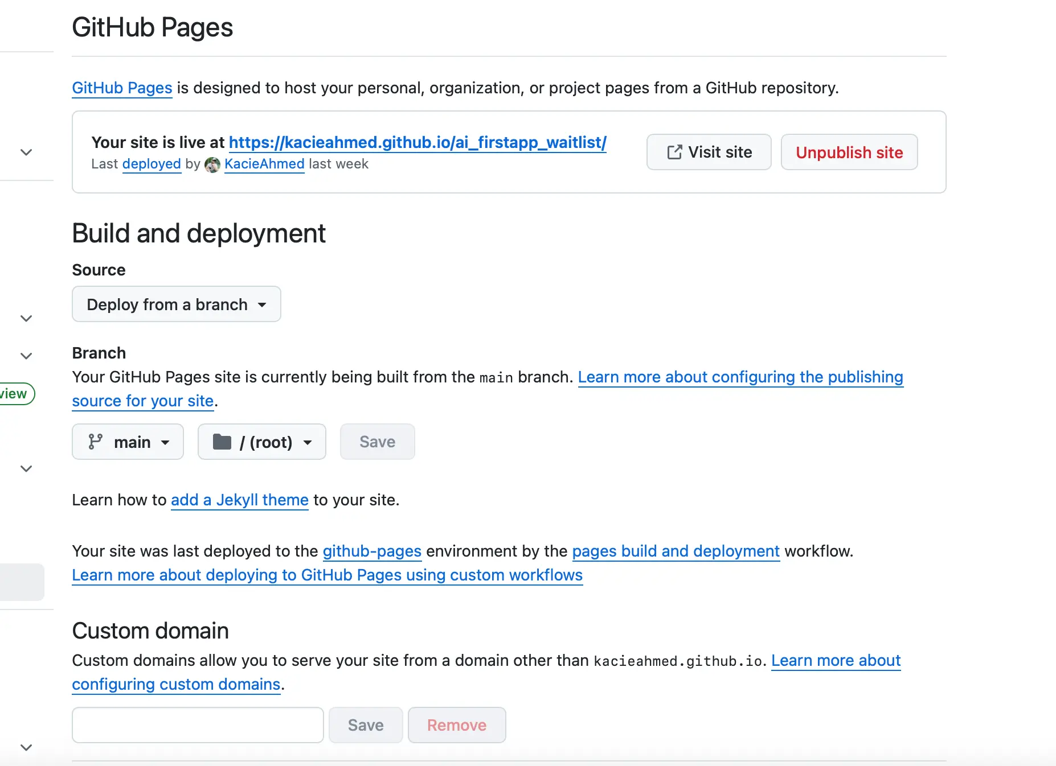Click the folder icon beside / (root)

[222, 442]
